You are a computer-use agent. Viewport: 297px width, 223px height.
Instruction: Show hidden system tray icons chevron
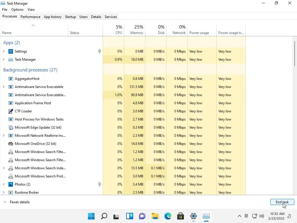239,216
